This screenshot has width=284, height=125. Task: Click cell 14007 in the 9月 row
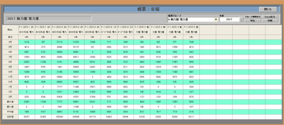pyautogui.click(x=27, y=67)
